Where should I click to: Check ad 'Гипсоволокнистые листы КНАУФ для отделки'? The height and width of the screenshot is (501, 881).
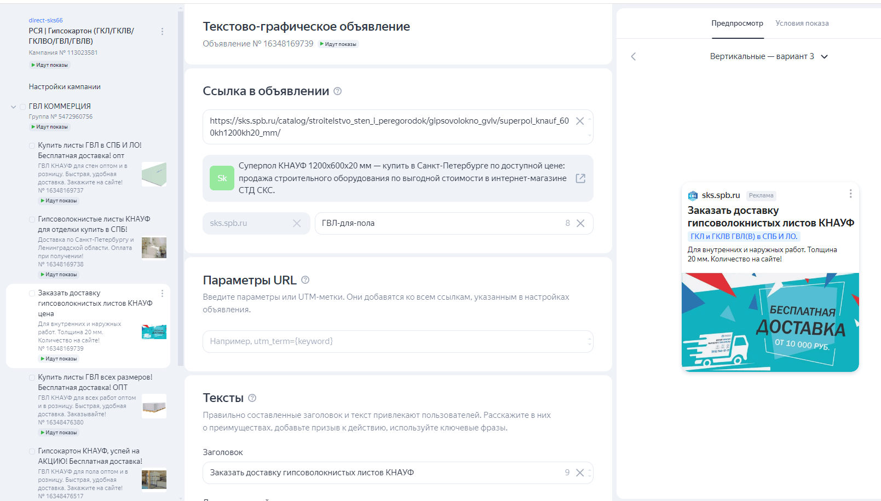click(32, 220)
